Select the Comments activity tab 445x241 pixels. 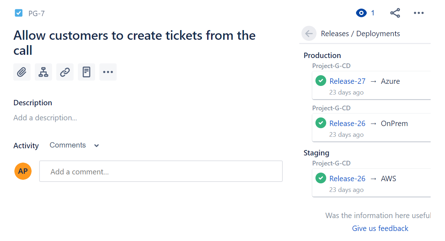[x=68, y=145]
